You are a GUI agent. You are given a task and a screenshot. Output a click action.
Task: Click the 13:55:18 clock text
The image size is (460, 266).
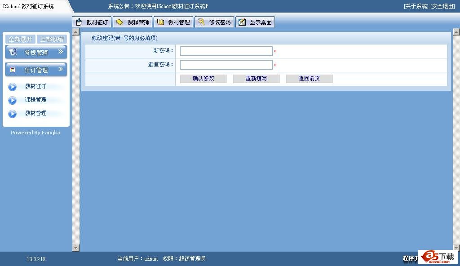[x=36, y=259]
